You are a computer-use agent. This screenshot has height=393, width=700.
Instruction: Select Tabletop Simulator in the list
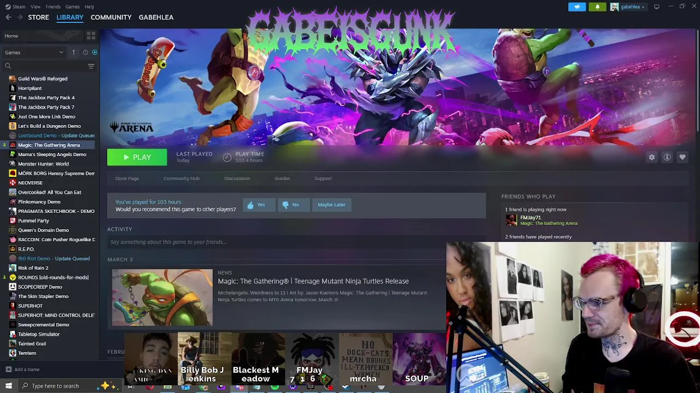pyautogui.click(x=39, y=334)
